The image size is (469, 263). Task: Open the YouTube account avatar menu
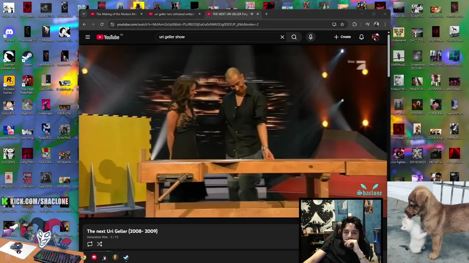pos(376,37)
